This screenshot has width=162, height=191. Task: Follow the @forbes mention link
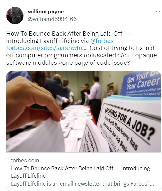[x=102, y=41]
